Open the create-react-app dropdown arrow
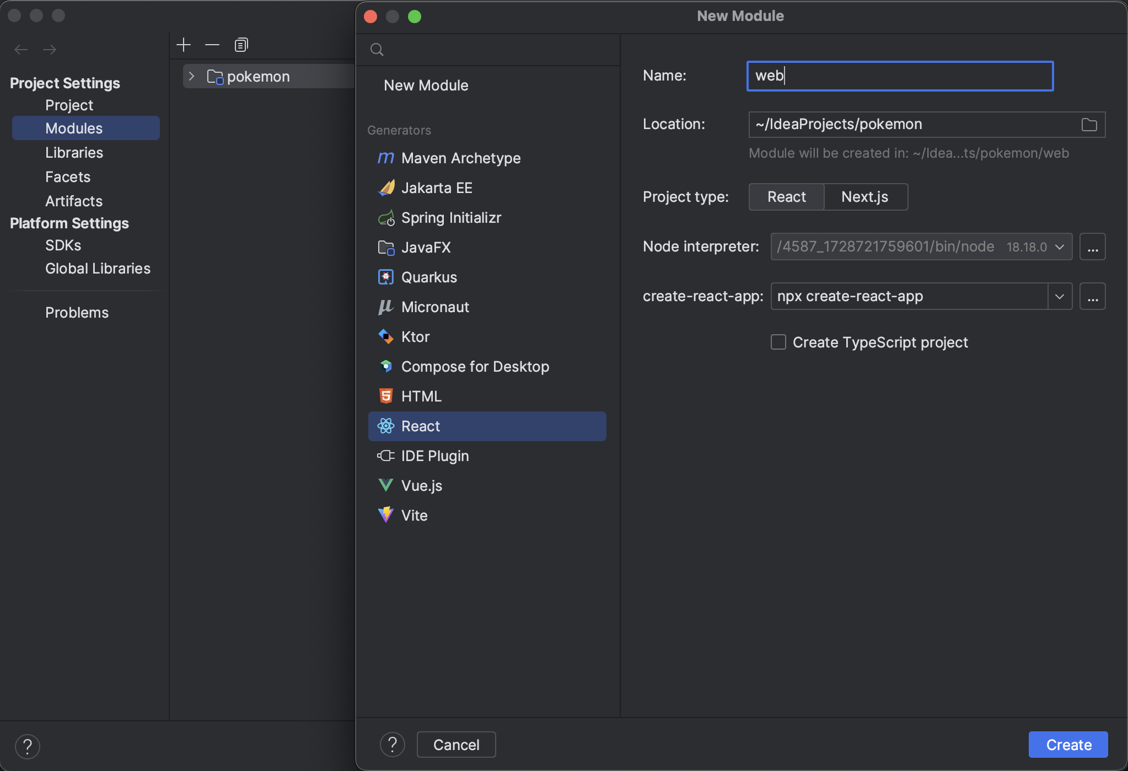This screenshot has width=1128, height=771. (1059, 296)
